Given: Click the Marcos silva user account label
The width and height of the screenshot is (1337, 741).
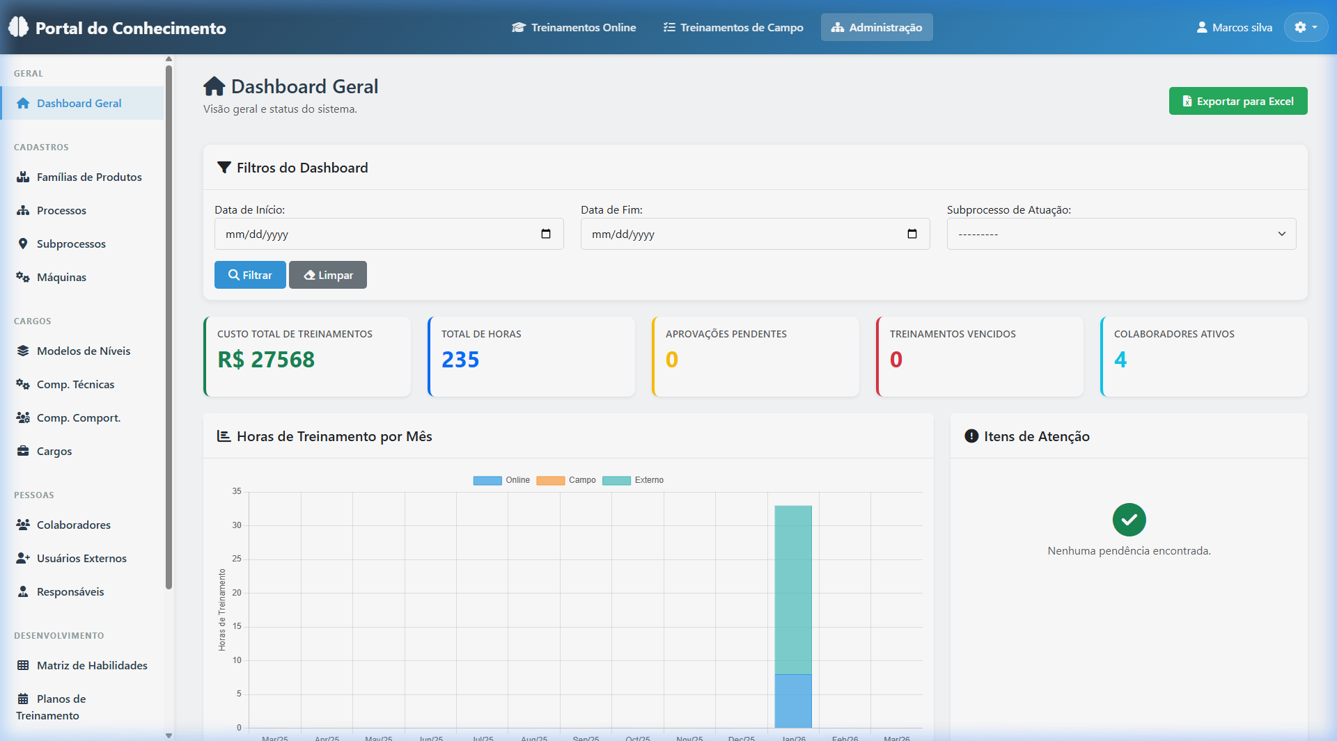Looking at the screenshot, I should click(1234, 27).
